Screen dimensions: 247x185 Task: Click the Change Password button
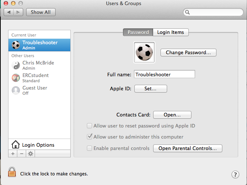[188, 53]
